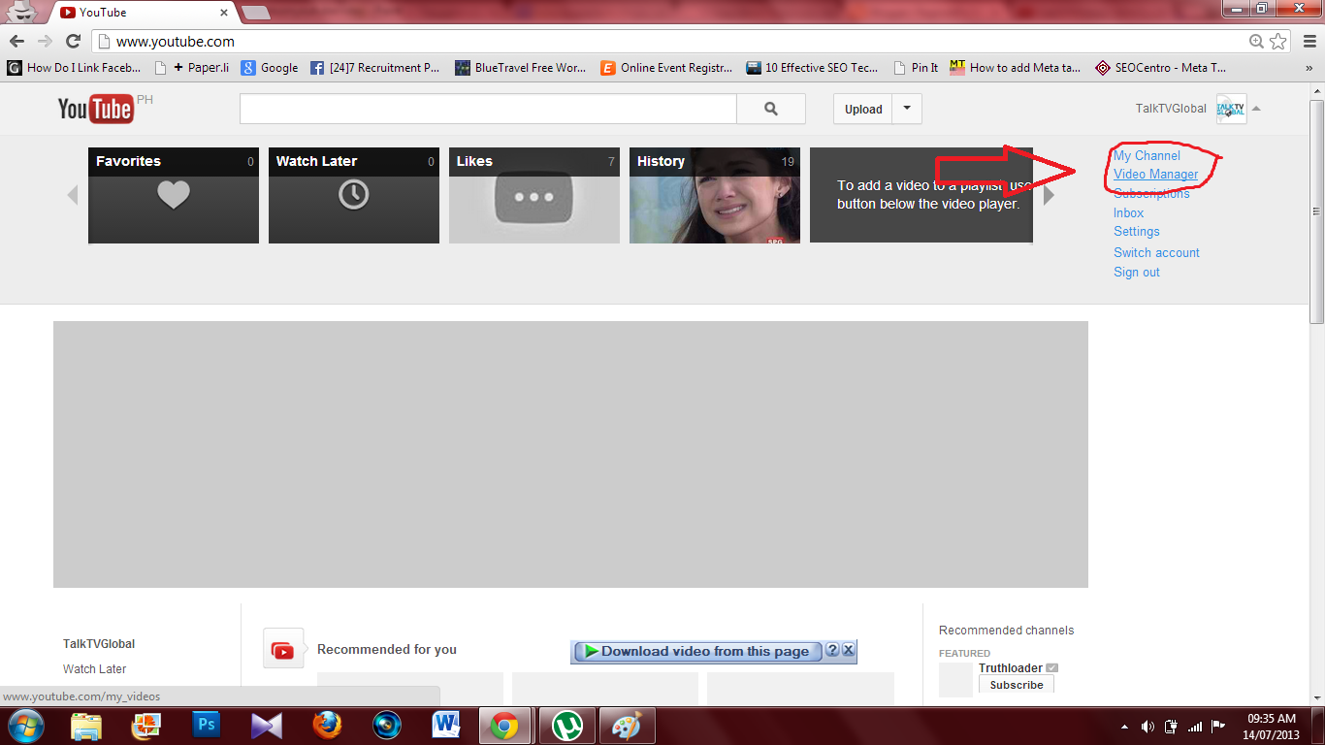Expand the bookmarks overflow chevron

pyautogui.click(x=1309, y=68)
